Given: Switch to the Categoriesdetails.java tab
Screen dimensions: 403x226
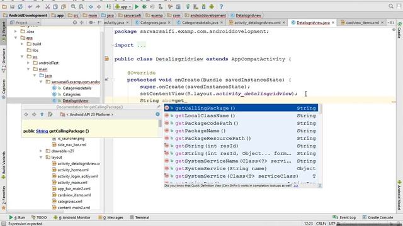Looking at the screenshot, I should (200, 23).
